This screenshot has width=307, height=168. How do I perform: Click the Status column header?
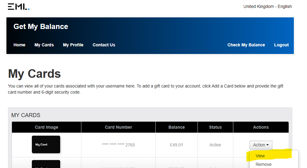point(215,127)
